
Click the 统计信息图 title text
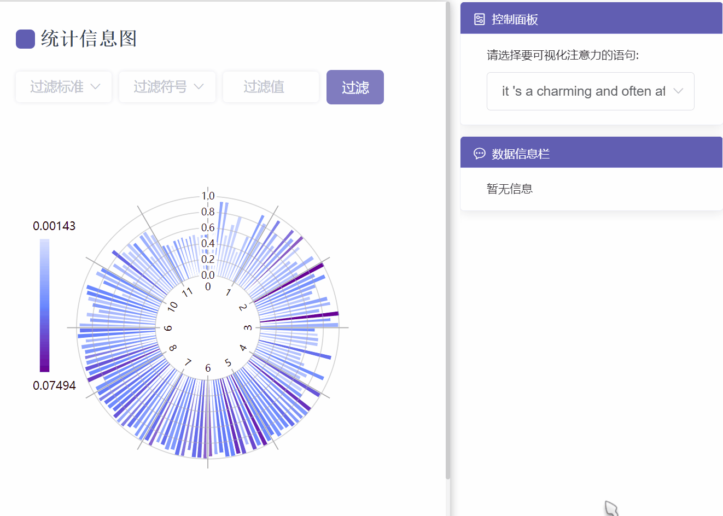(89, 39)
